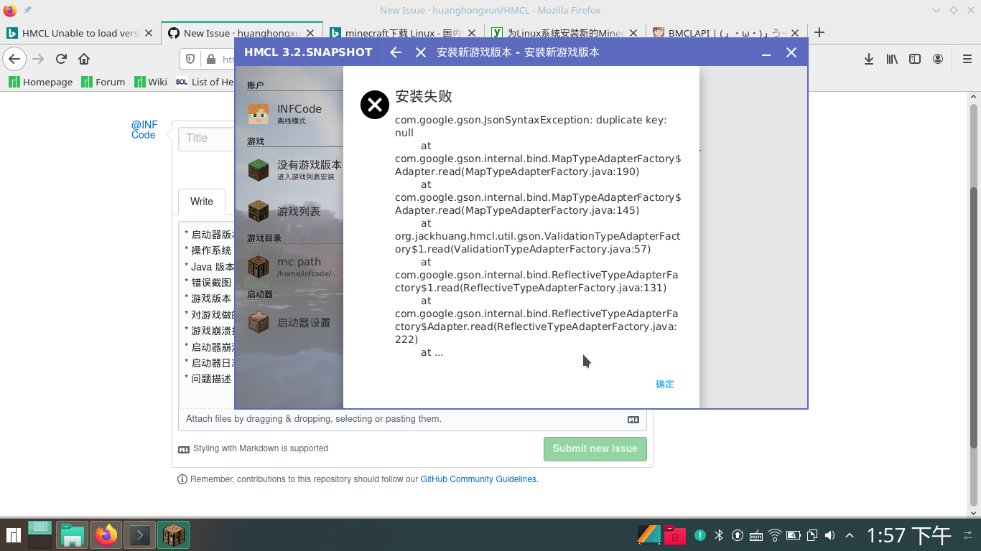
Task: Select the Write tab on GitHub issue
Action: (202, 202)
